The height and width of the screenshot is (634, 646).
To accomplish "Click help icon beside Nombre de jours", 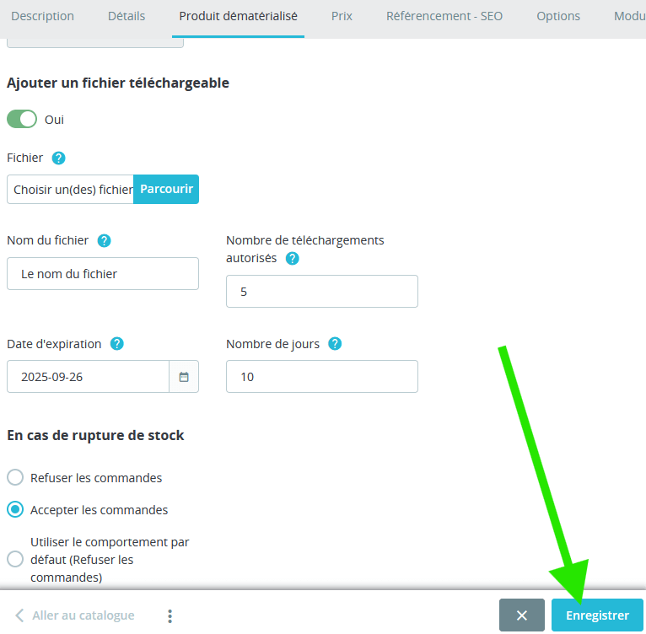I will pos(335,344).
